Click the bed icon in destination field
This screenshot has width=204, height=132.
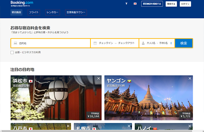[x=15, y=43]
